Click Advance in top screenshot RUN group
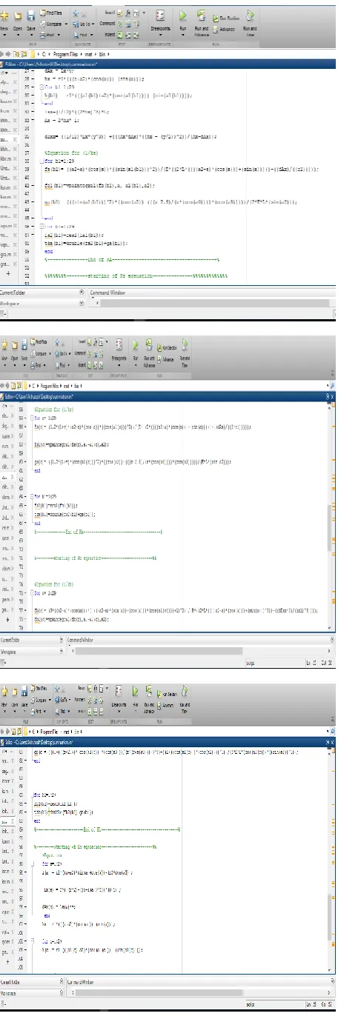 [x=225, y=29]
